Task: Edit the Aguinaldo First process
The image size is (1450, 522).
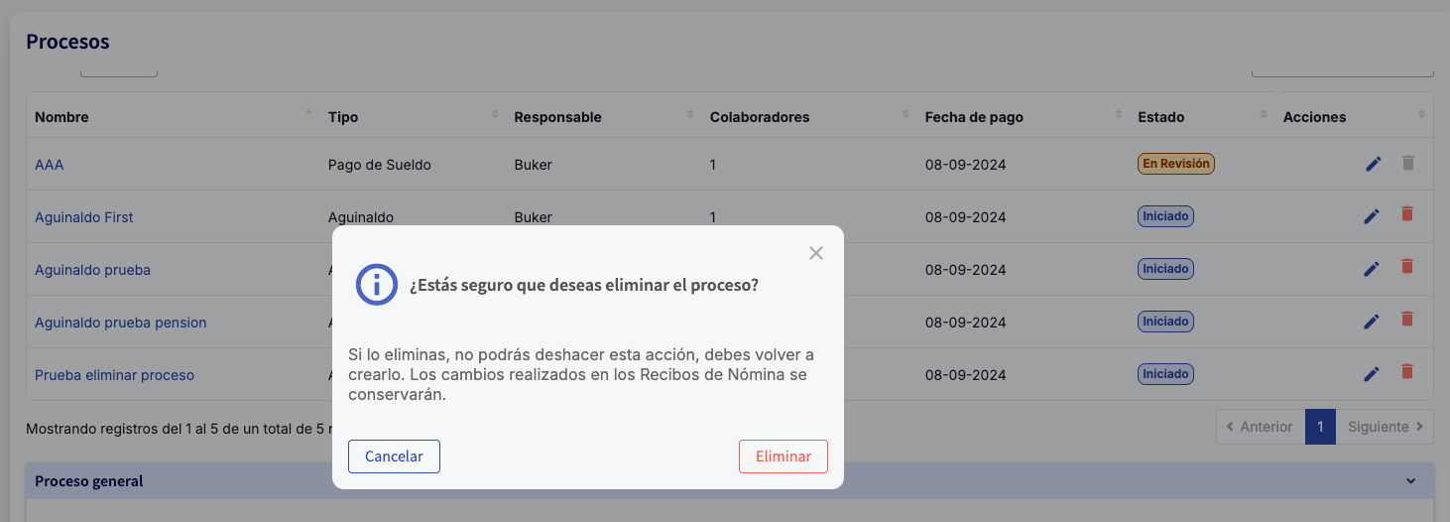Action: (1372, 216)
